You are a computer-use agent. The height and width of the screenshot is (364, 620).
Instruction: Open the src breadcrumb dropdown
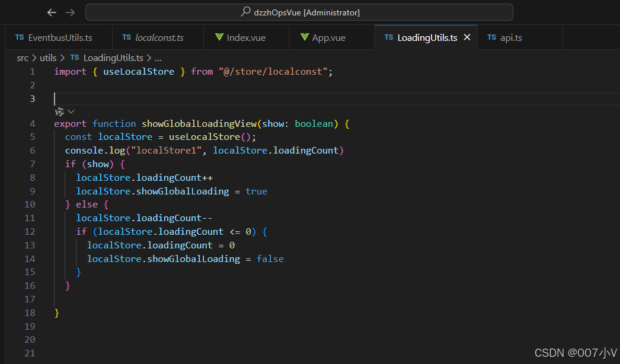coord(22,58)
